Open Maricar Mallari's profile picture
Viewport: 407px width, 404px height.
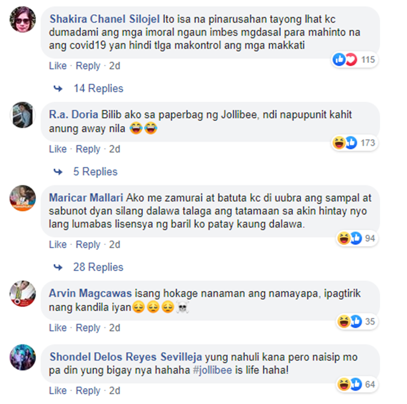point(23,198)
